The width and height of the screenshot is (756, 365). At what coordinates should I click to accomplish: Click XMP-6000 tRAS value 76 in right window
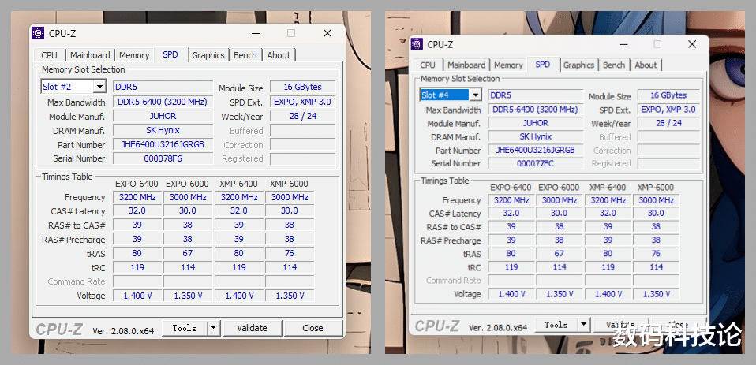point(657,254)
